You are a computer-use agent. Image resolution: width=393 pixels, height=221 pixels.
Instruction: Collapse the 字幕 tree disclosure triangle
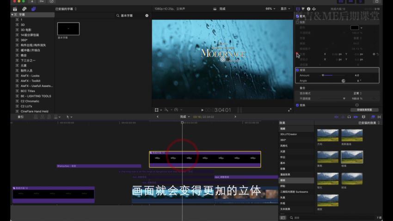[x=12, y=15]
